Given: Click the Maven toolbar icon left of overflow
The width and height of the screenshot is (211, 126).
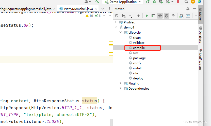Looking at the screenshot, I should [188, 16].
